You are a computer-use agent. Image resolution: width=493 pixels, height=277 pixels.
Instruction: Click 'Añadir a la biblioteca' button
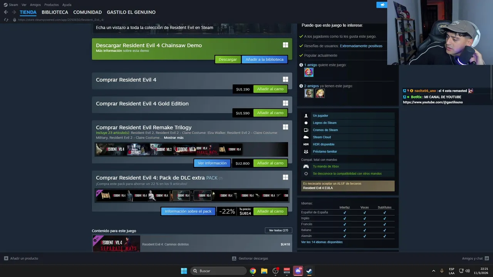point(265,59)
